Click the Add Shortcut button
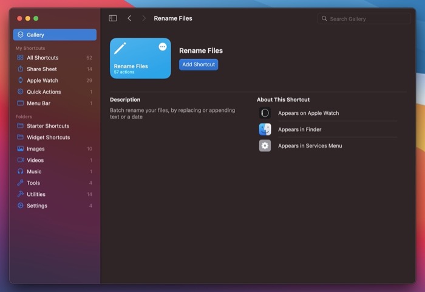Viewport: 425px width, 292px height. tap(199, 64)
